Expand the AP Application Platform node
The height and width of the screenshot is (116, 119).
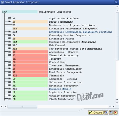(10, 18)
